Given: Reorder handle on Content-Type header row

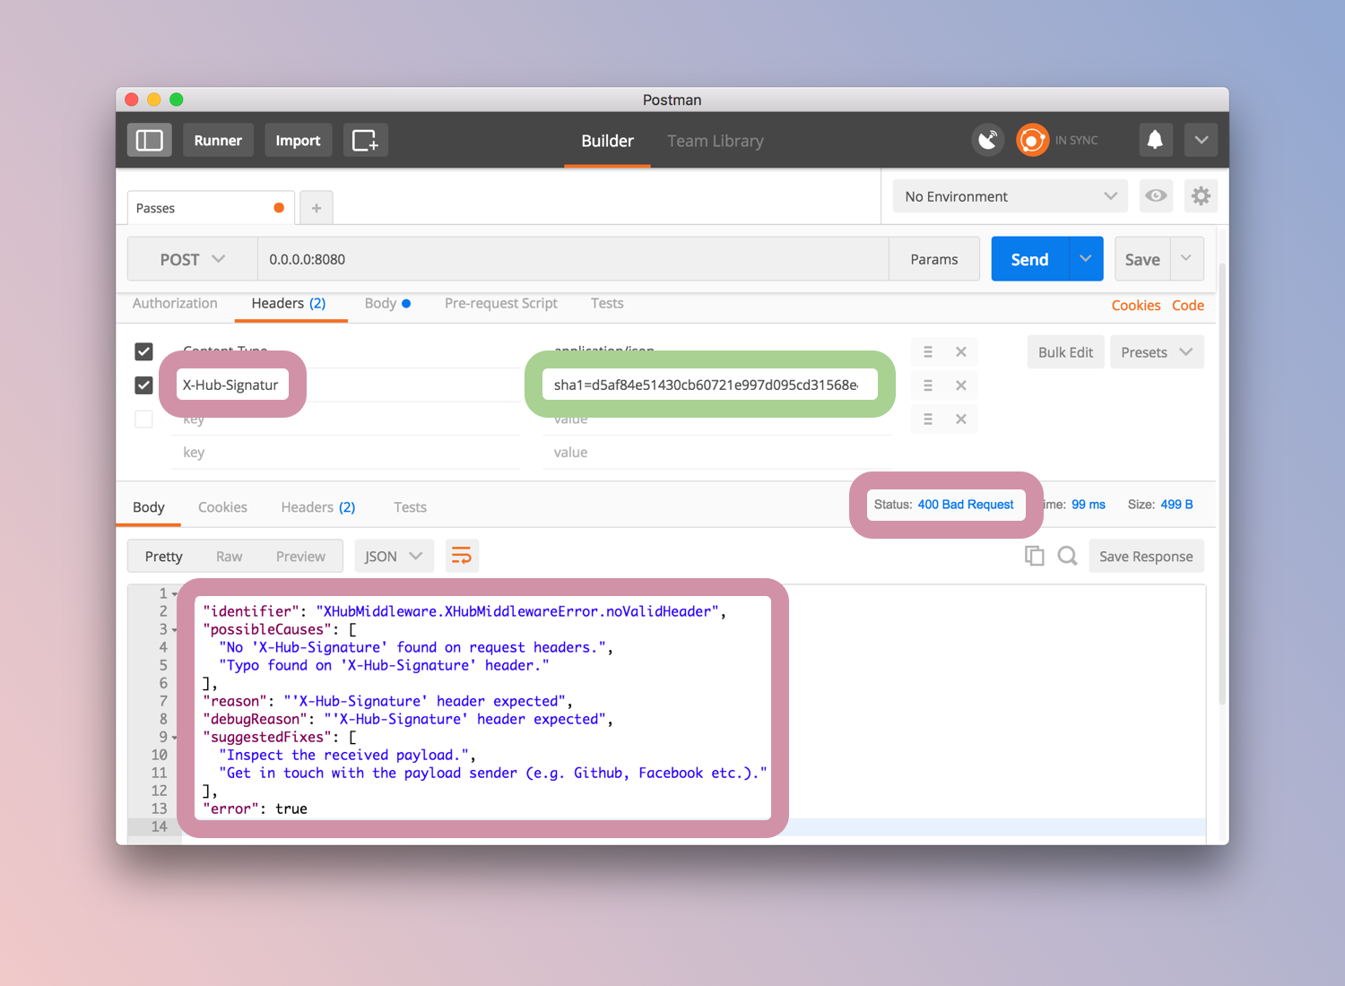Looking at the screenshot, I should [x=928, y=351].
